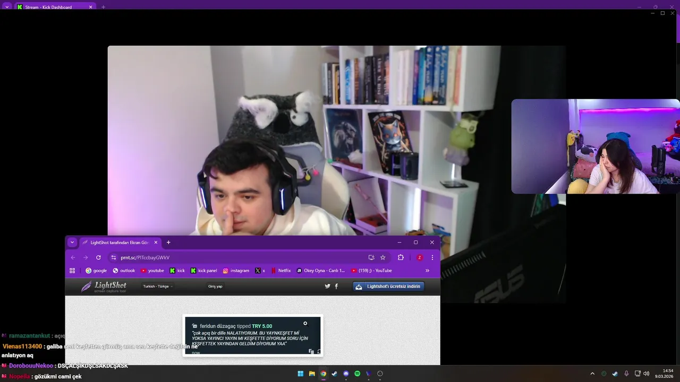The height and width of the screenshot is (382, 680).
Task: Show hidden system tray icons
Action: [592, 374]
